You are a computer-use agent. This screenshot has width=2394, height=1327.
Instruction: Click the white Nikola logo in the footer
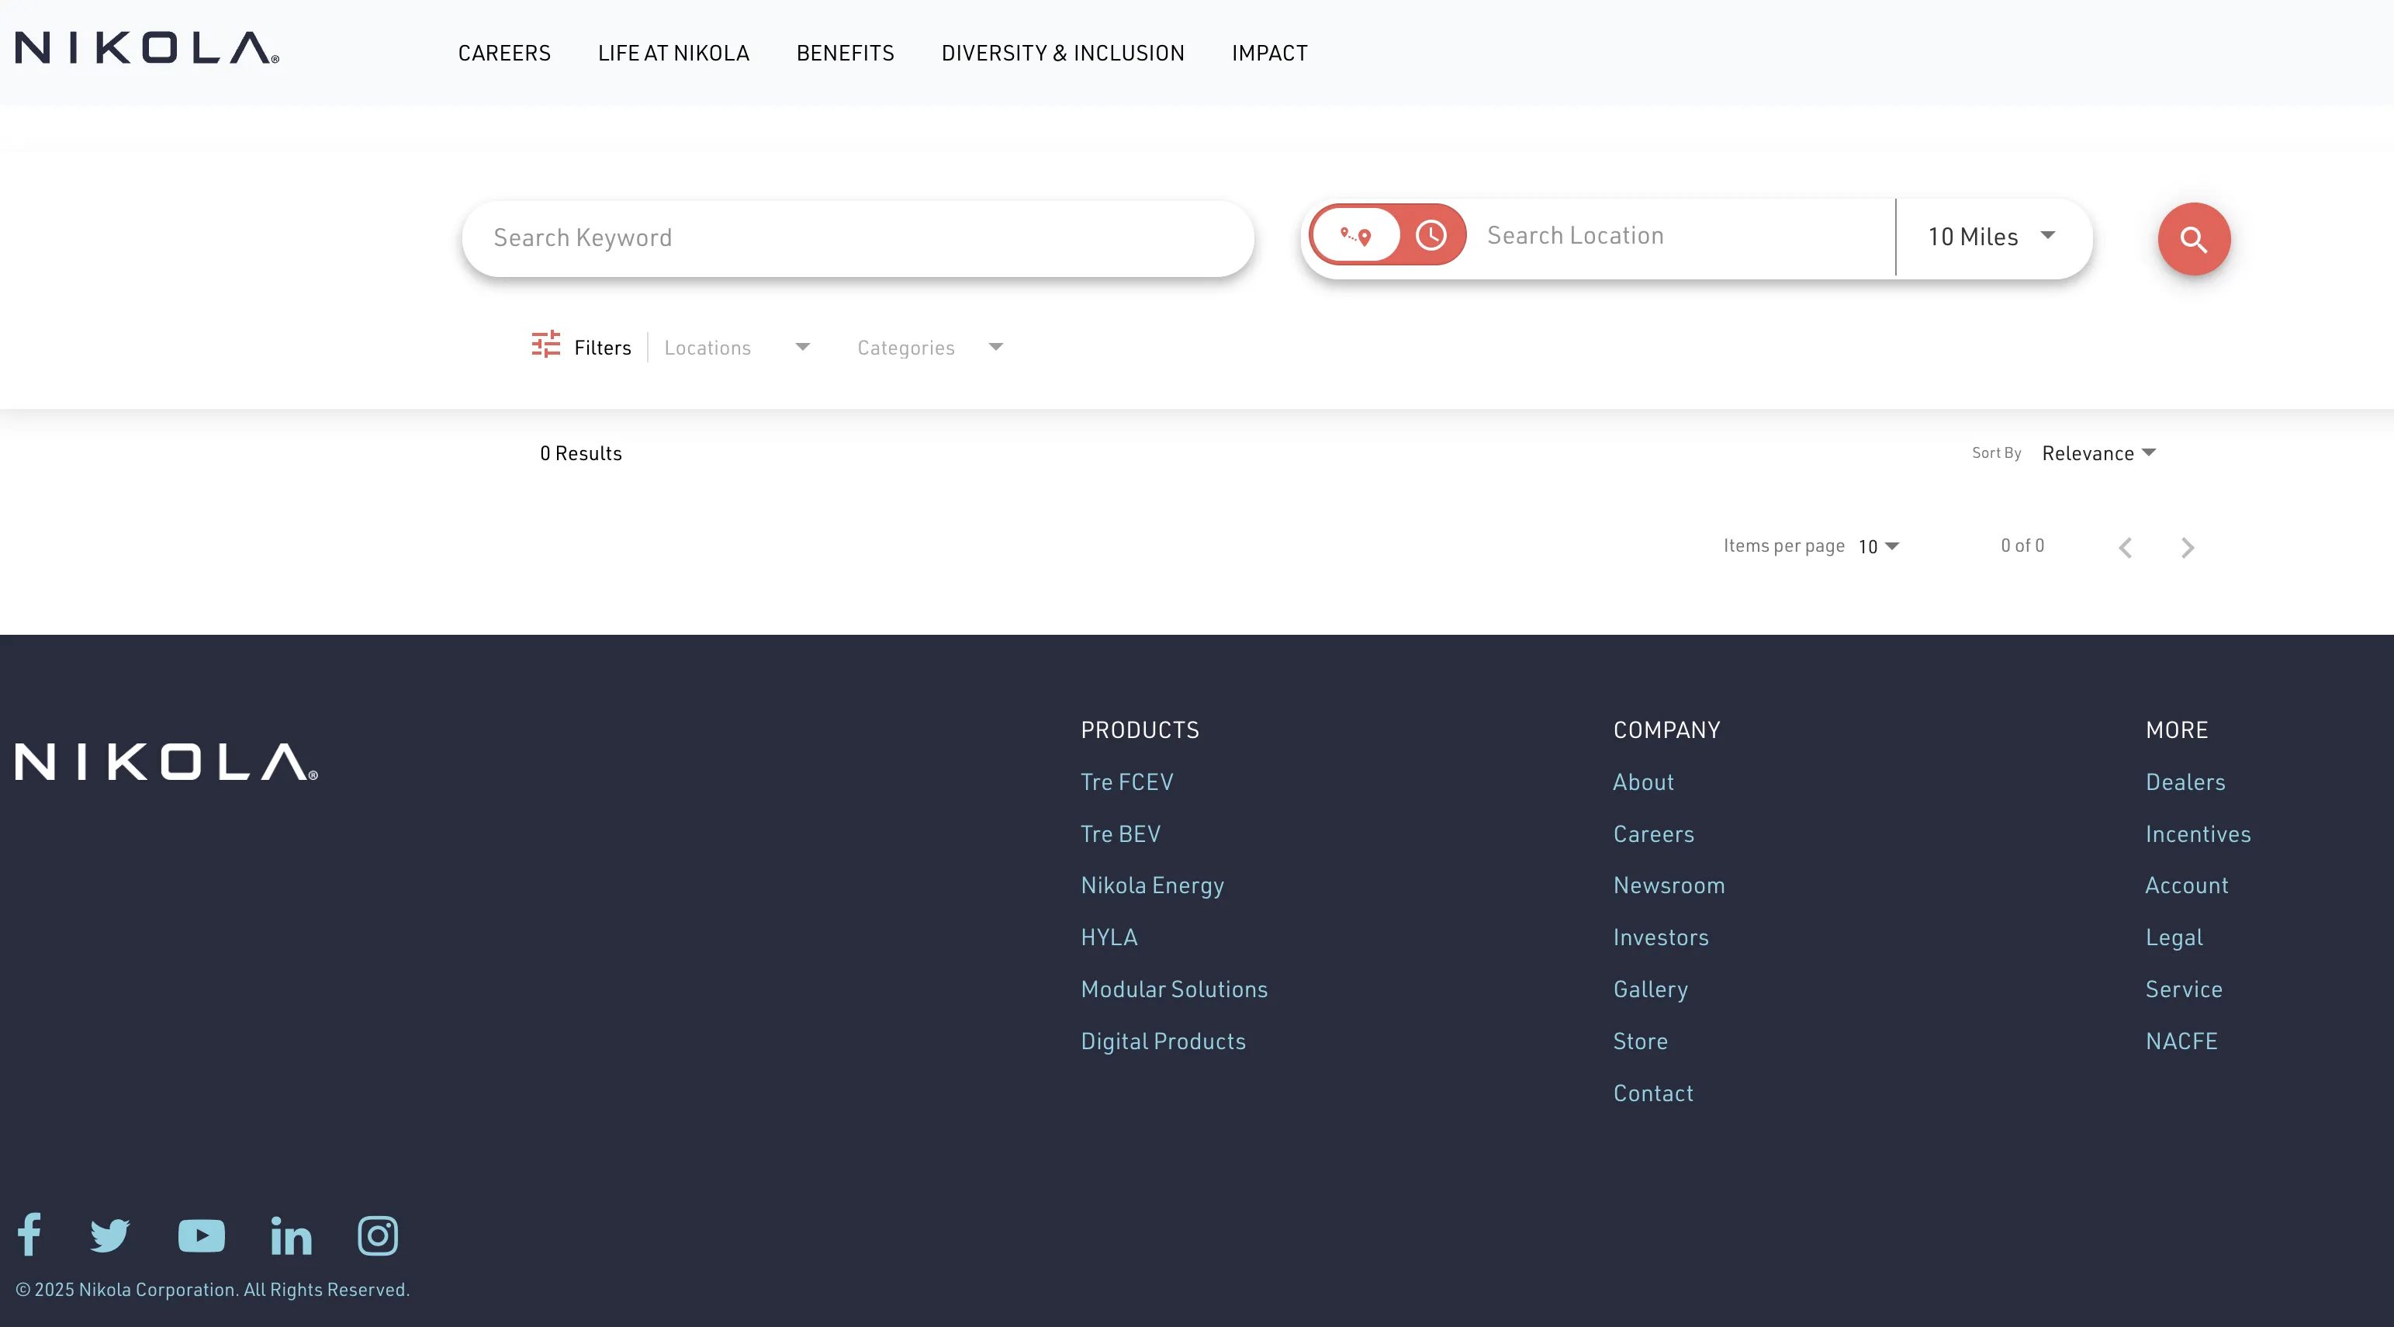point(166,761)
